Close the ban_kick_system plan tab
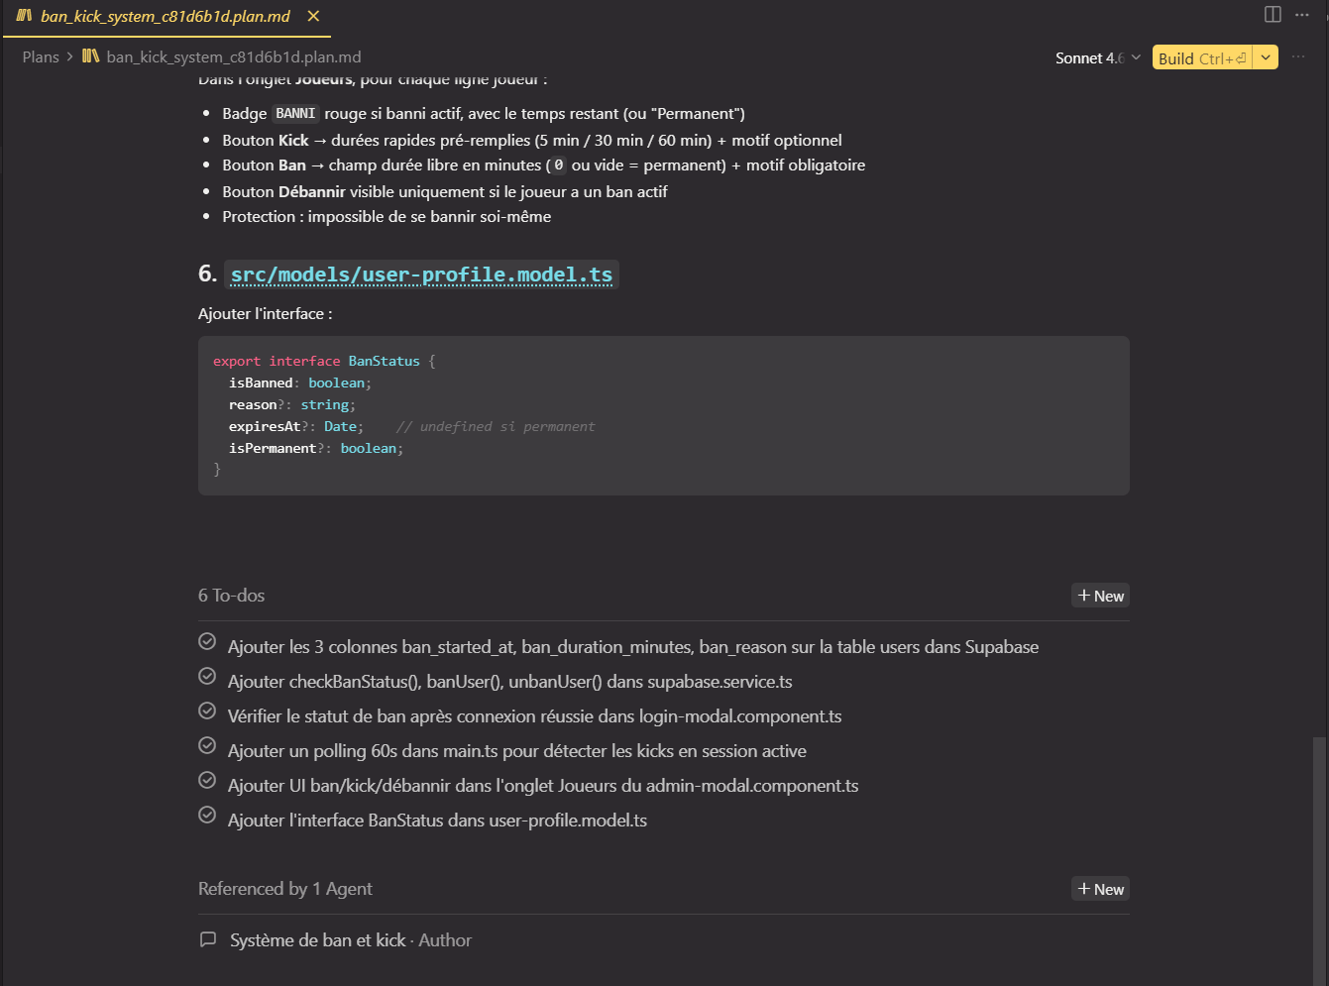Screen dimensions: 1329x986 pyautogui.click(x=313, y=16)
